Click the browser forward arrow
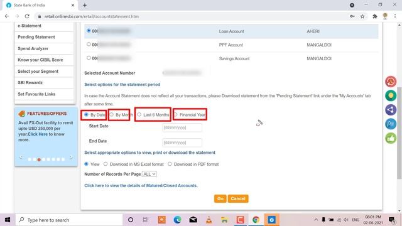 pyautogui.click(x=17, y=16)
